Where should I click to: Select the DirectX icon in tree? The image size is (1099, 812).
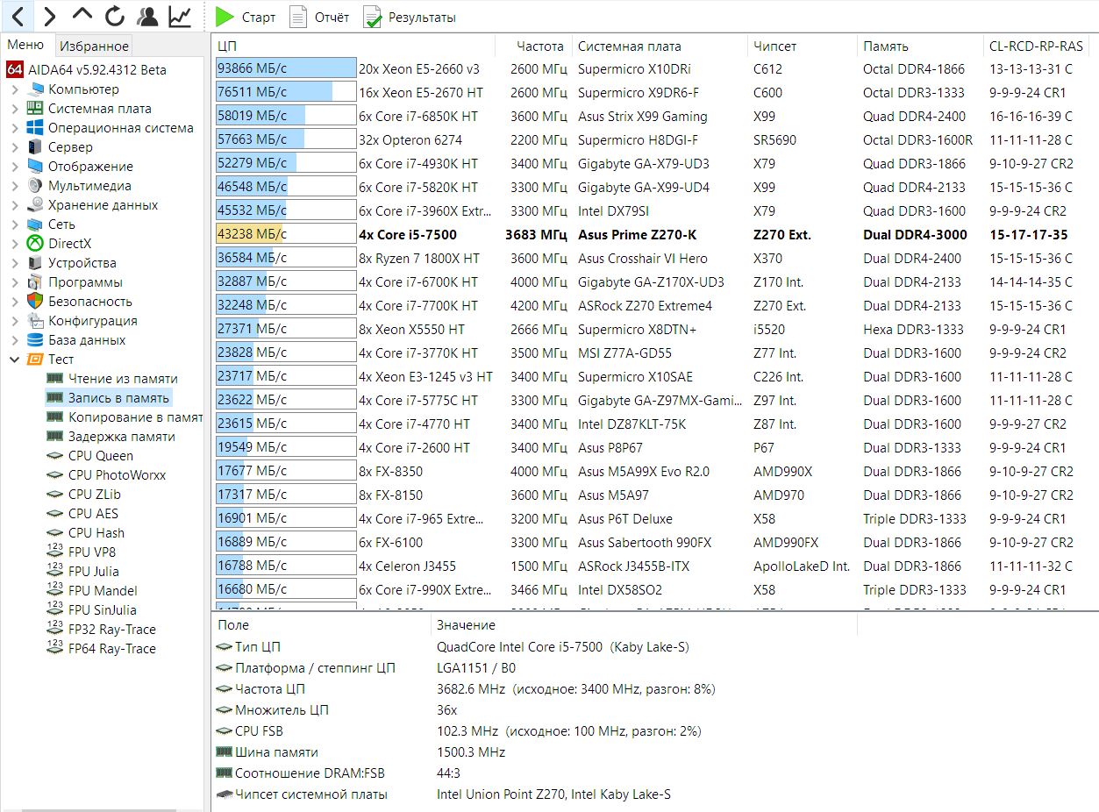pos(35,244)
